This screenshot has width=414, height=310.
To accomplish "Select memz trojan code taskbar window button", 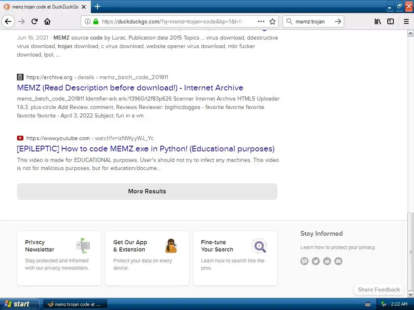I will tap(75, 304).
